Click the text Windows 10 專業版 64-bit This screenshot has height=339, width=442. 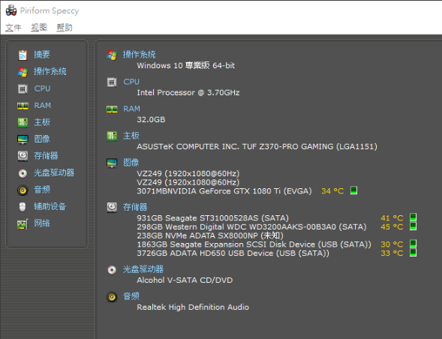(186, 66)
